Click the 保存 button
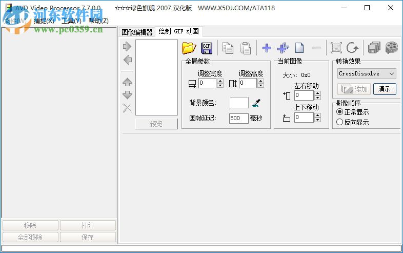403x253 pixels. [88, 237]
